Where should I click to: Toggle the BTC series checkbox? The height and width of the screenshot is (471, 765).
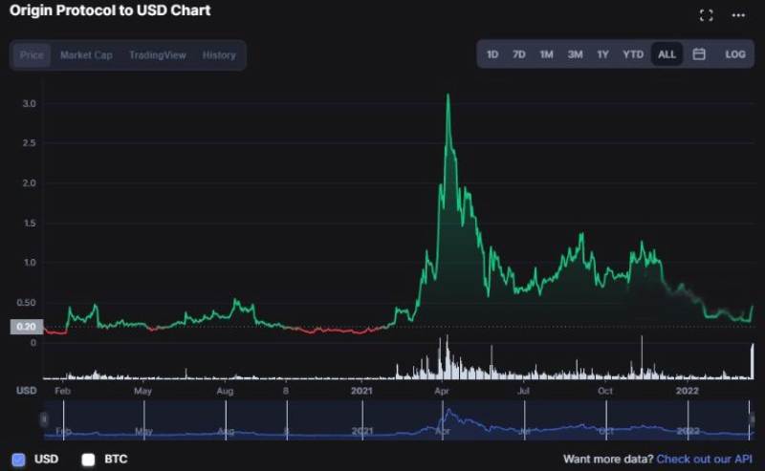point(88,460)
